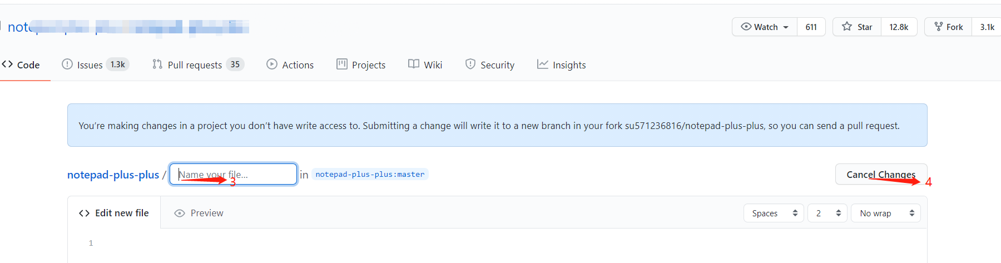Click the notepad-plus-plus breadcrumb link

[x=113, y=175]
